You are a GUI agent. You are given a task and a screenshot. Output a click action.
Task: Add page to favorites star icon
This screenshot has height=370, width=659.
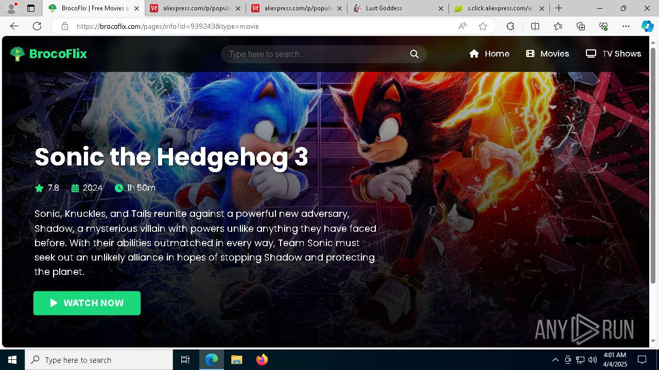[x=483, y=26]
